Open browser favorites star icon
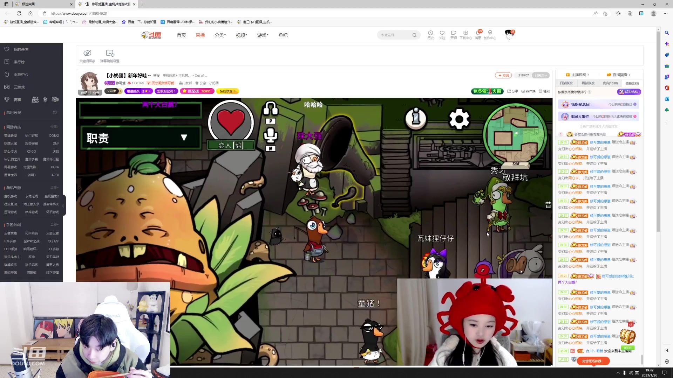Screen dimensions: 673x378 (x=618, y=13)
